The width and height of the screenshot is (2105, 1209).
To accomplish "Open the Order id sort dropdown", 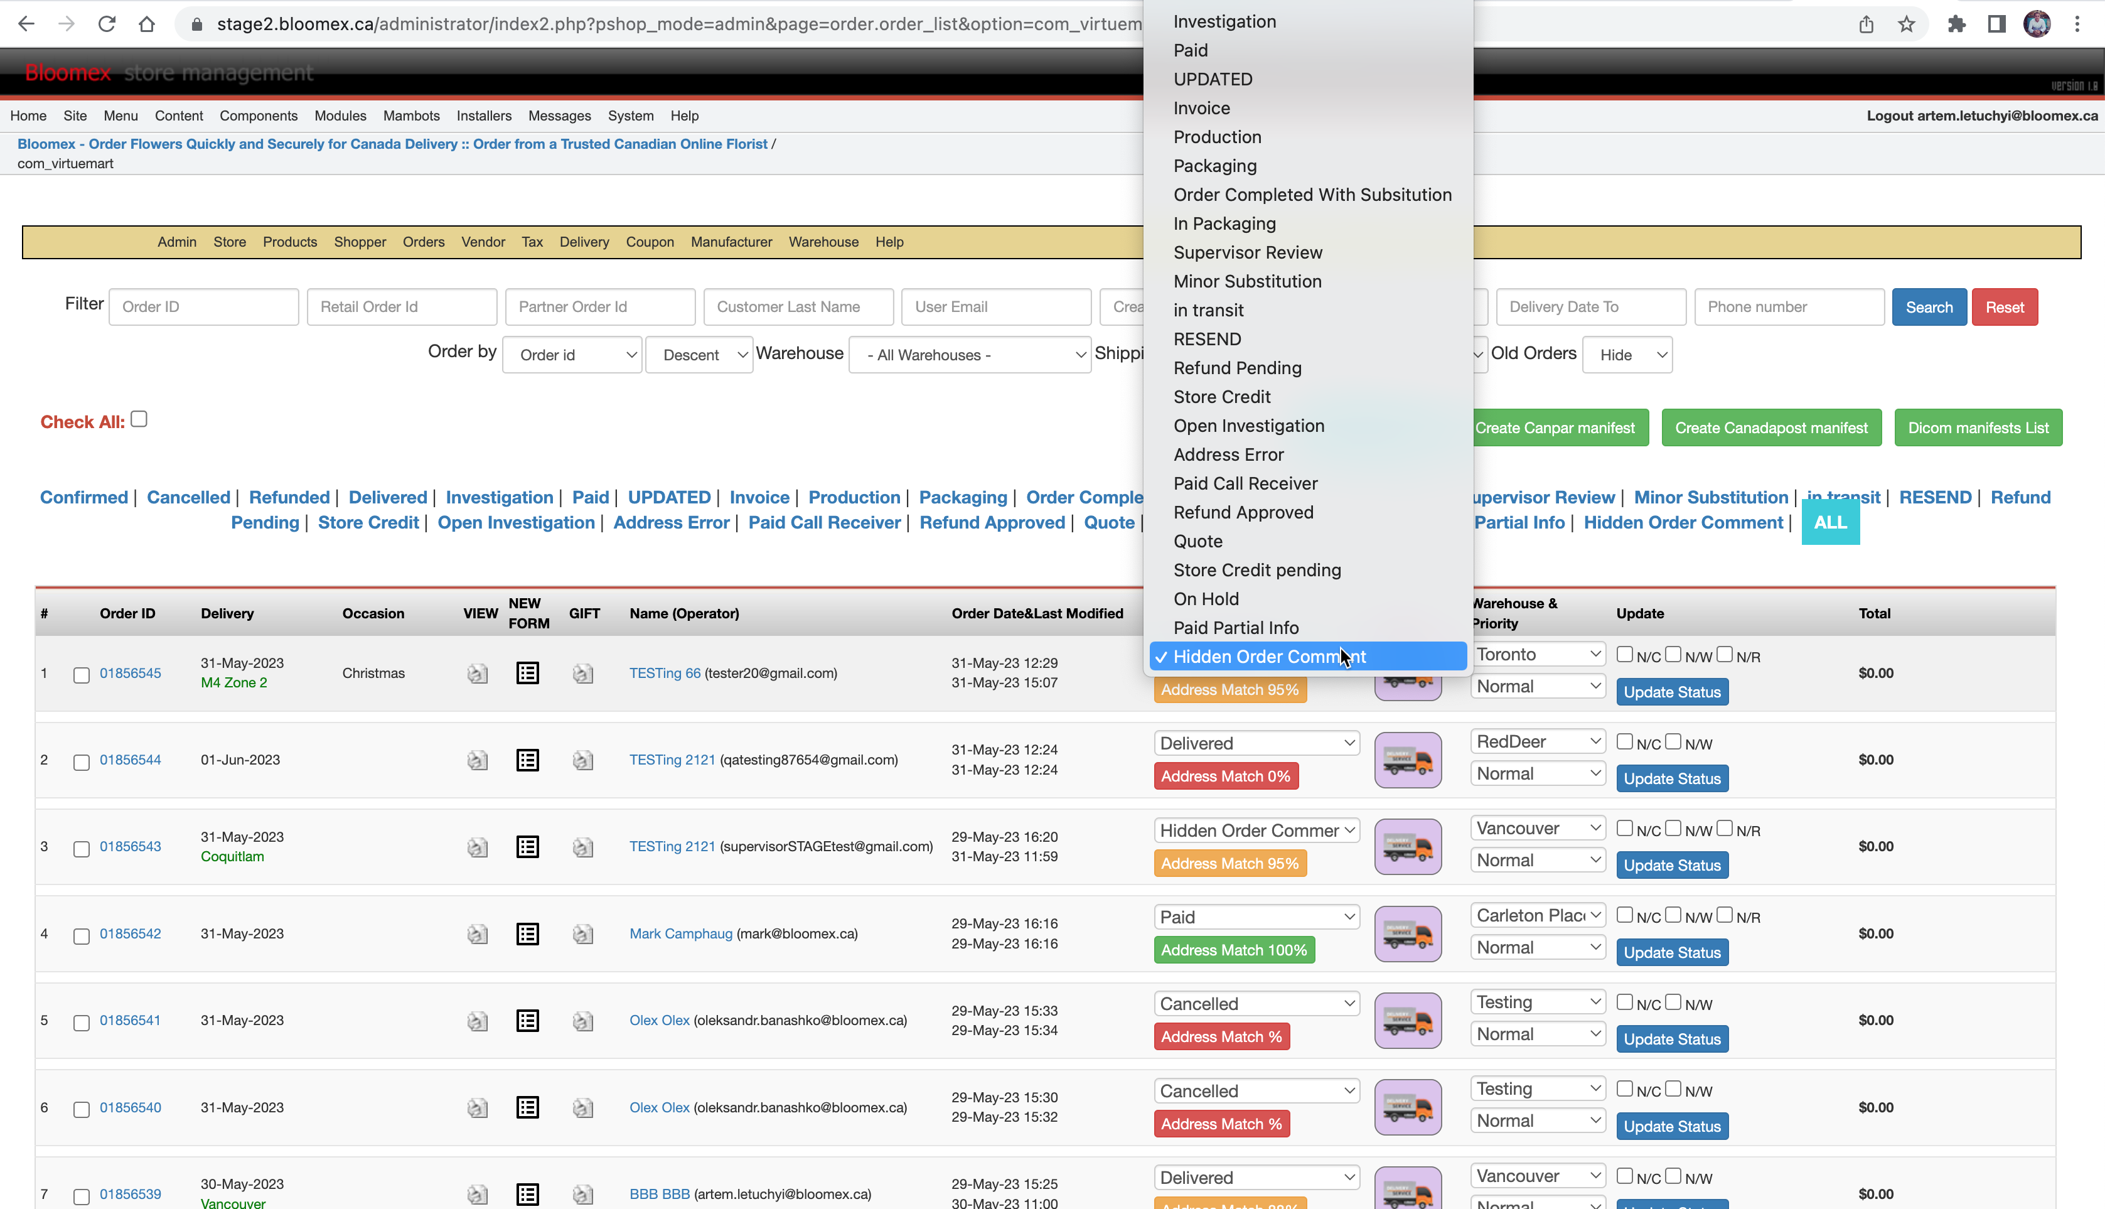I will [x=572, y=355].
